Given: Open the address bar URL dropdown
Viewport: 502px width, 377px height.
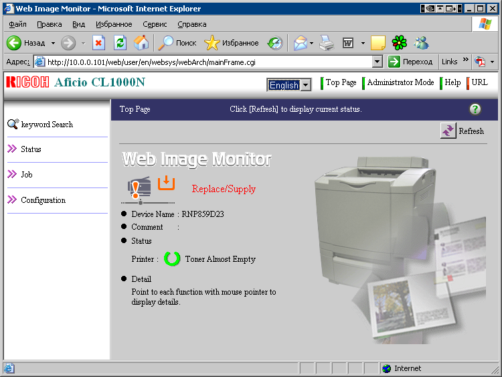Looking at the screenshot, I should pos(378,62).
